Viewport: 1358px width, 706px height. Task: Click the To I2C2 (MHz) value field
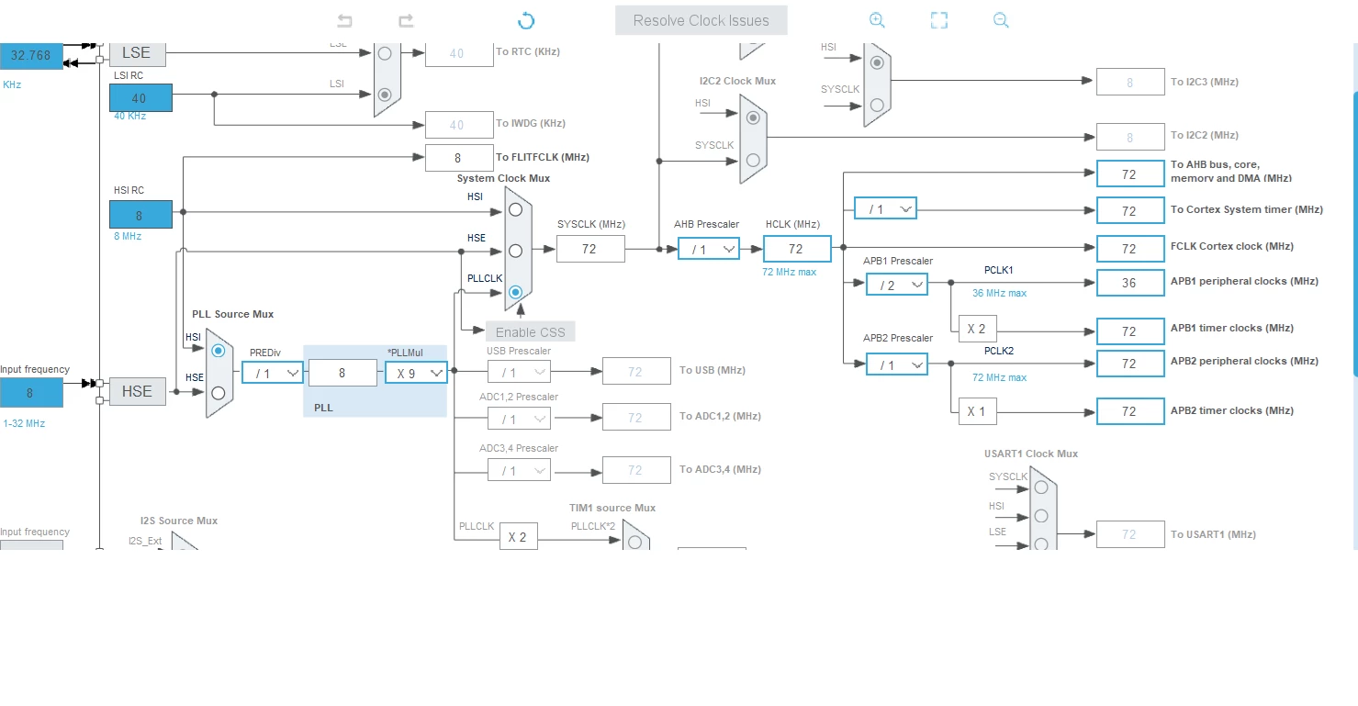1130,137
